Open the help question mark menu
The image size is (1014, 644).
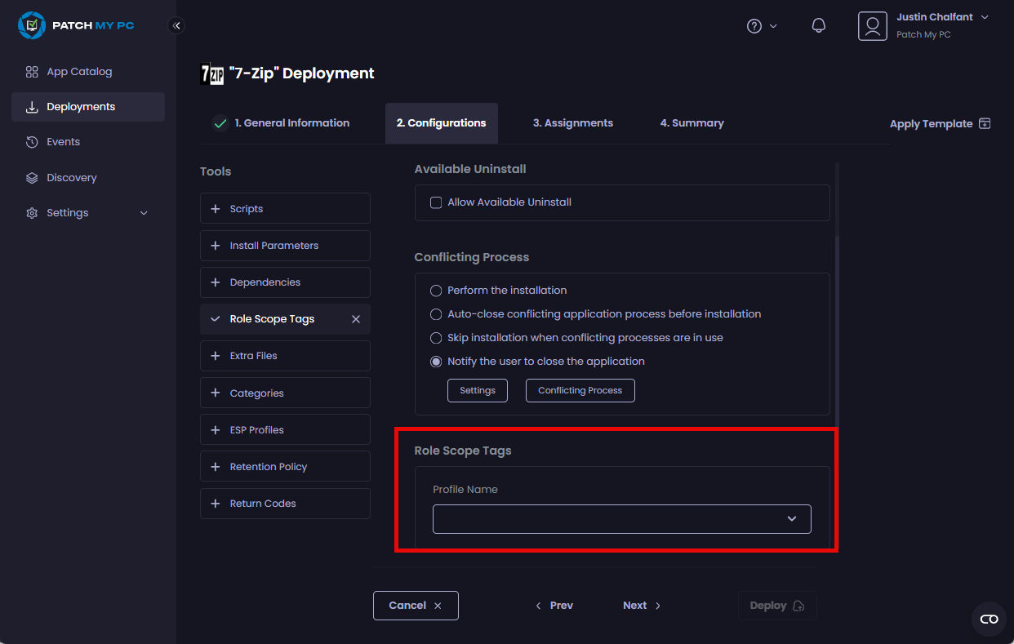point(761,26)
